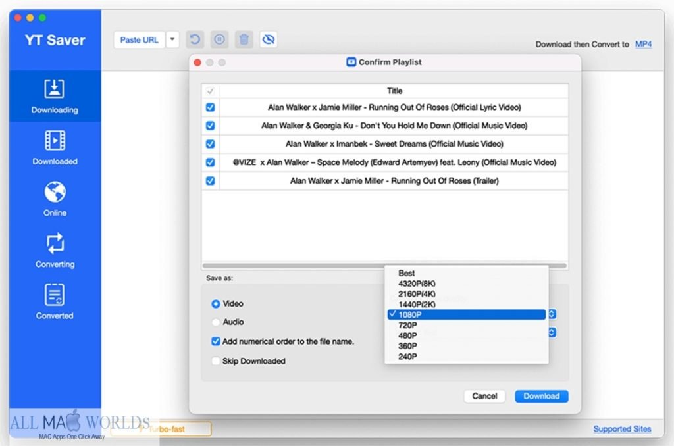The height and width of the screenshot is (446, 674).
Task: Click the second dropdown arrows below quality
Action: click(552, 333)
